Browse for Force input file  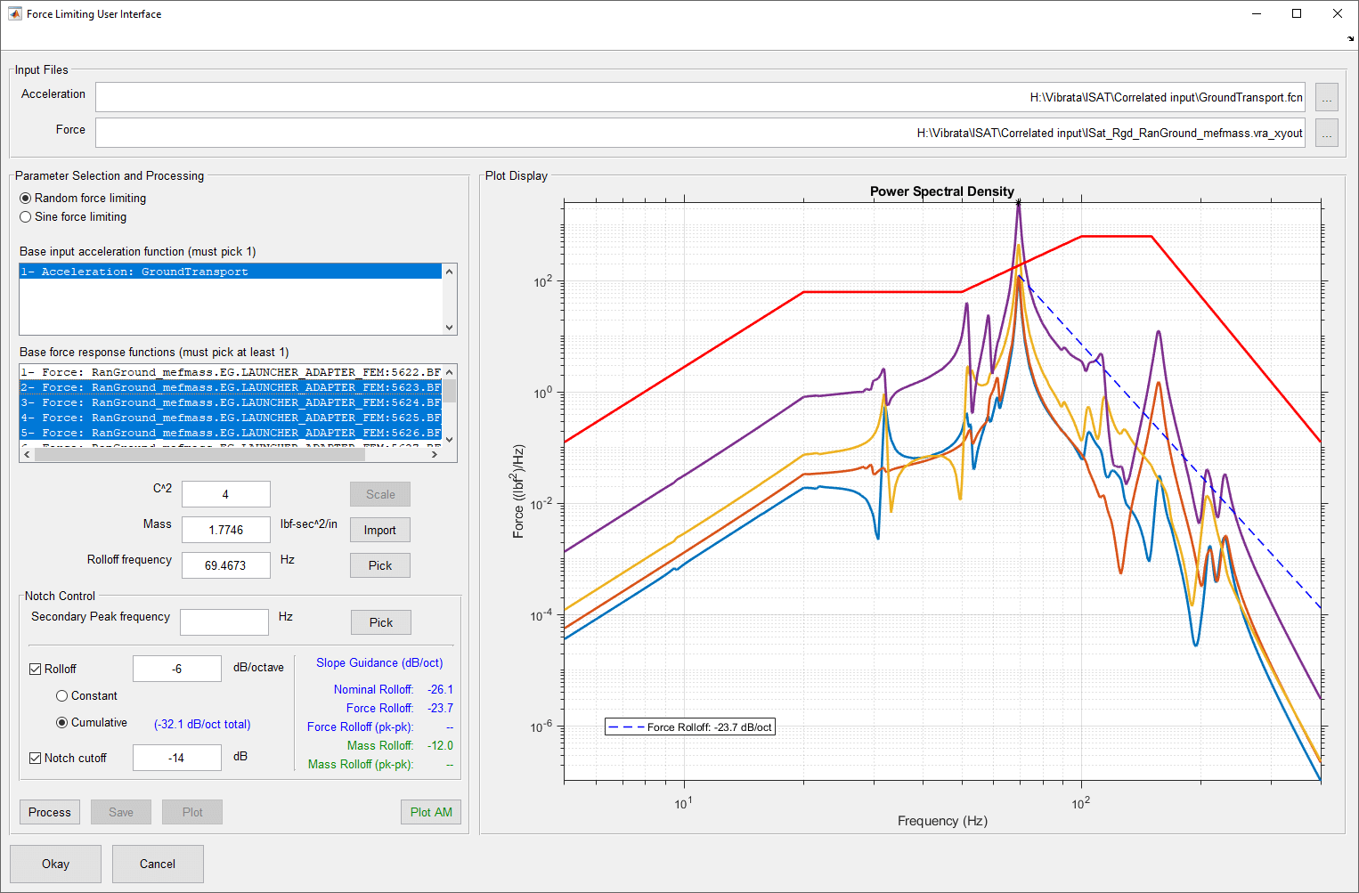[x=1327, y=133]
